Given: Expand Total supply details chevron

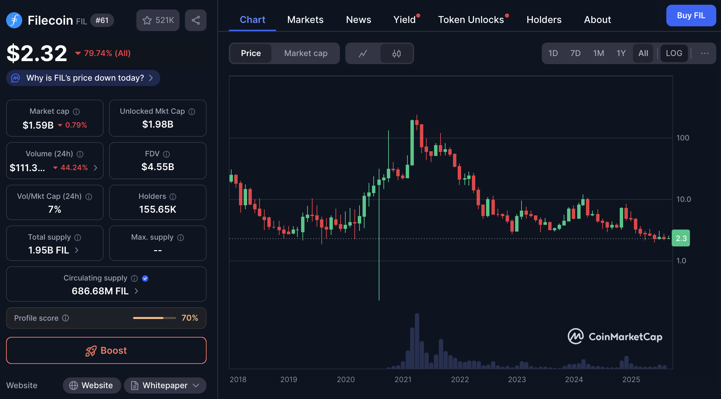Looking at the screenshot, I should [77, 250].
